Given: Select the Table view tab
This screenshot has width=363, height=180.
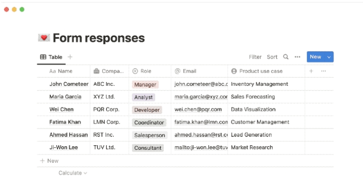Looking at the screenshot, I should click(51, 57).
